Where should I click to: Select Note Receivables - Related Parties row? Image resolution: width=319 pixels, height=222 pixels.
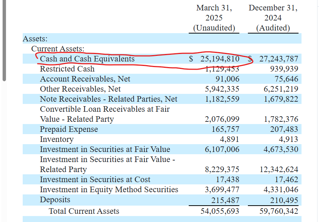tap(162, 99)
